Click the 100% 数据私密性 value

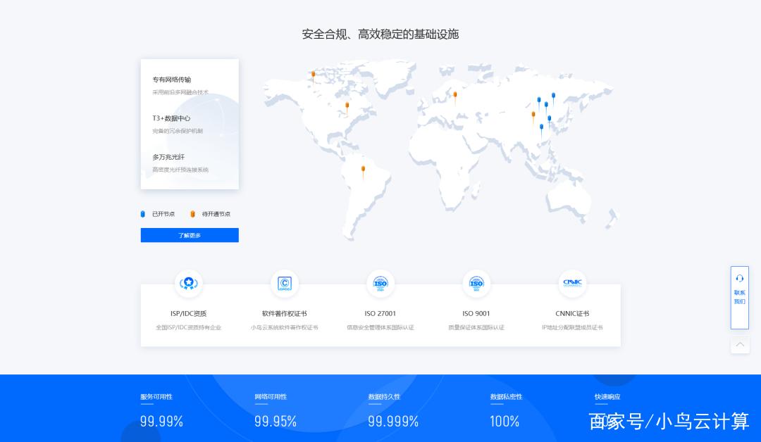point(505,421)
